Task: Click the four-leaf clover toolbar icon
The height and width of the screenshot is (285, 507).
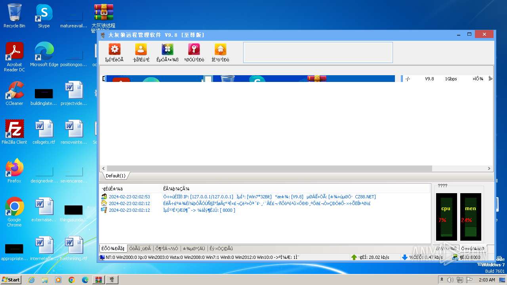Action: coord(168,49)
